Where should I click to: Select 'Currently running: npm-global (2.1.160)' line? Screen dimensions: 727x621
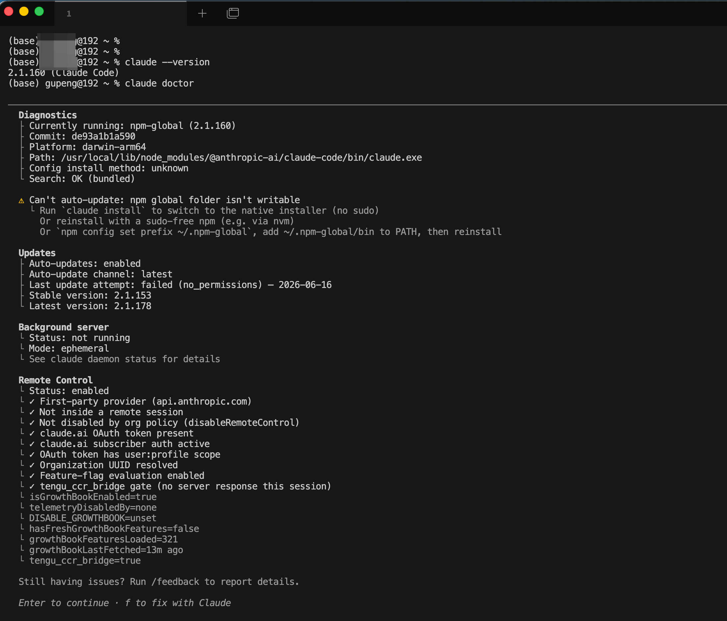pos(132,126)
